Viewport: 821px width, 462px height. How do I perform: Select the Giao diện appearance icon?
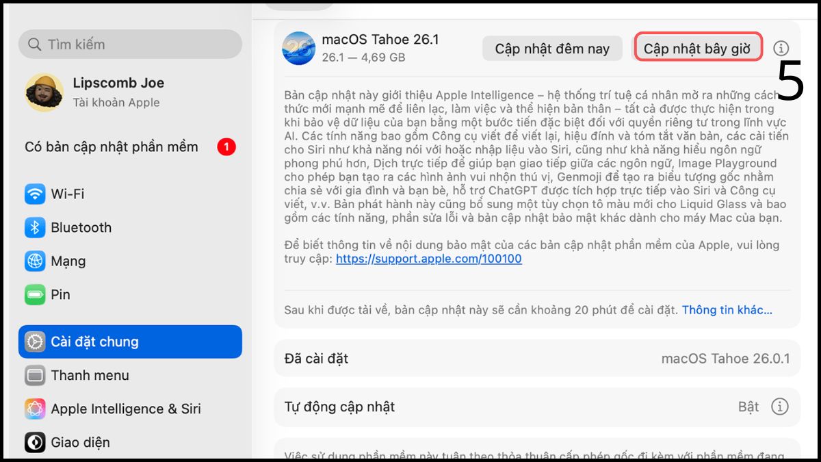click(35, 442)
